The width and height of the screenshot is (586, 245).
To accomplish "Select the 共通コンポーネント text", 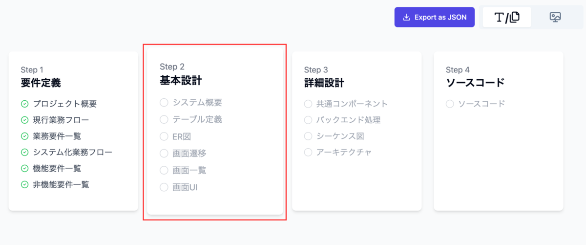I will click(352, 104).
